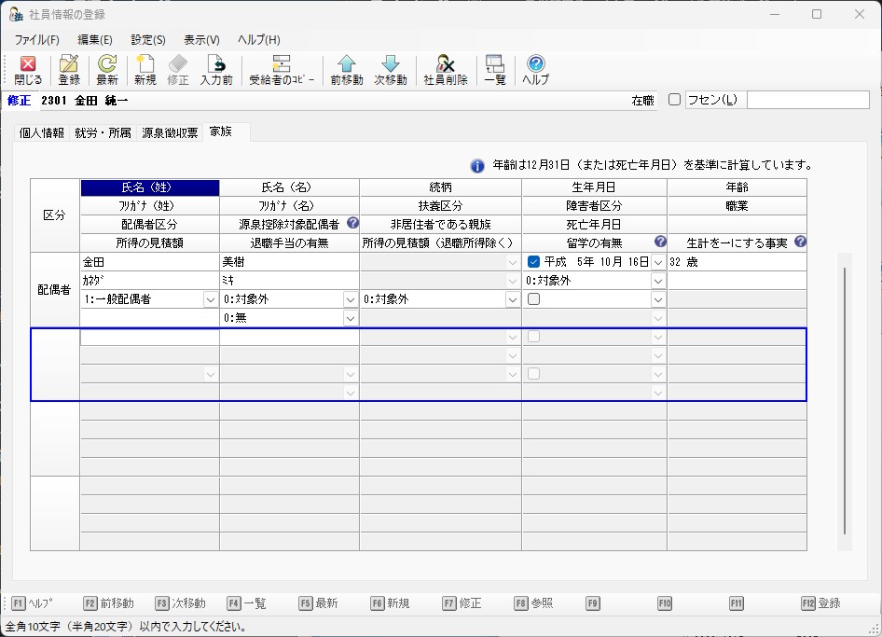The height and width of the screenshot is (637, 882).
Task: Click the 登録 (Register) toolbar icon
Action: [x=69, y=70]
